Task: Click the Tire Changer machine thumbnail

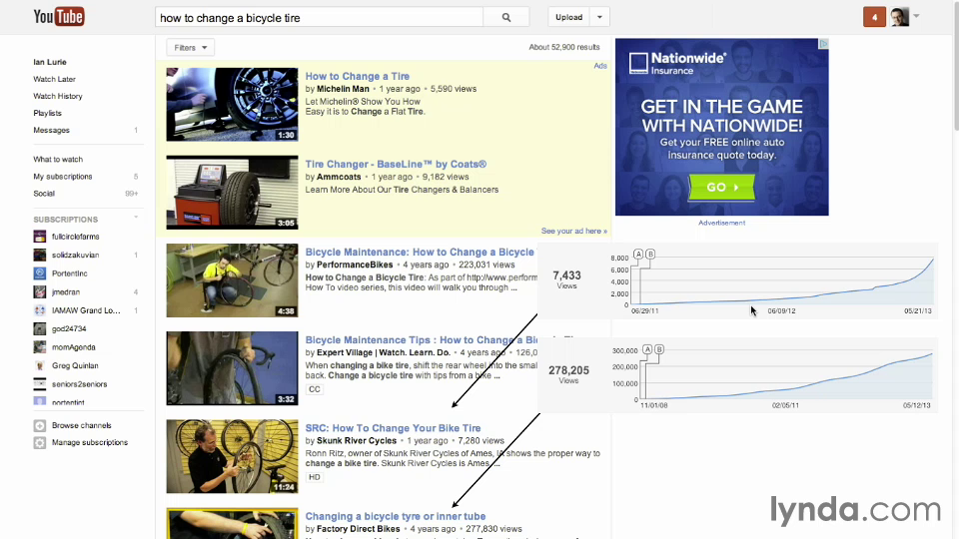Action: pyautogui.click(x=233, y=193)
